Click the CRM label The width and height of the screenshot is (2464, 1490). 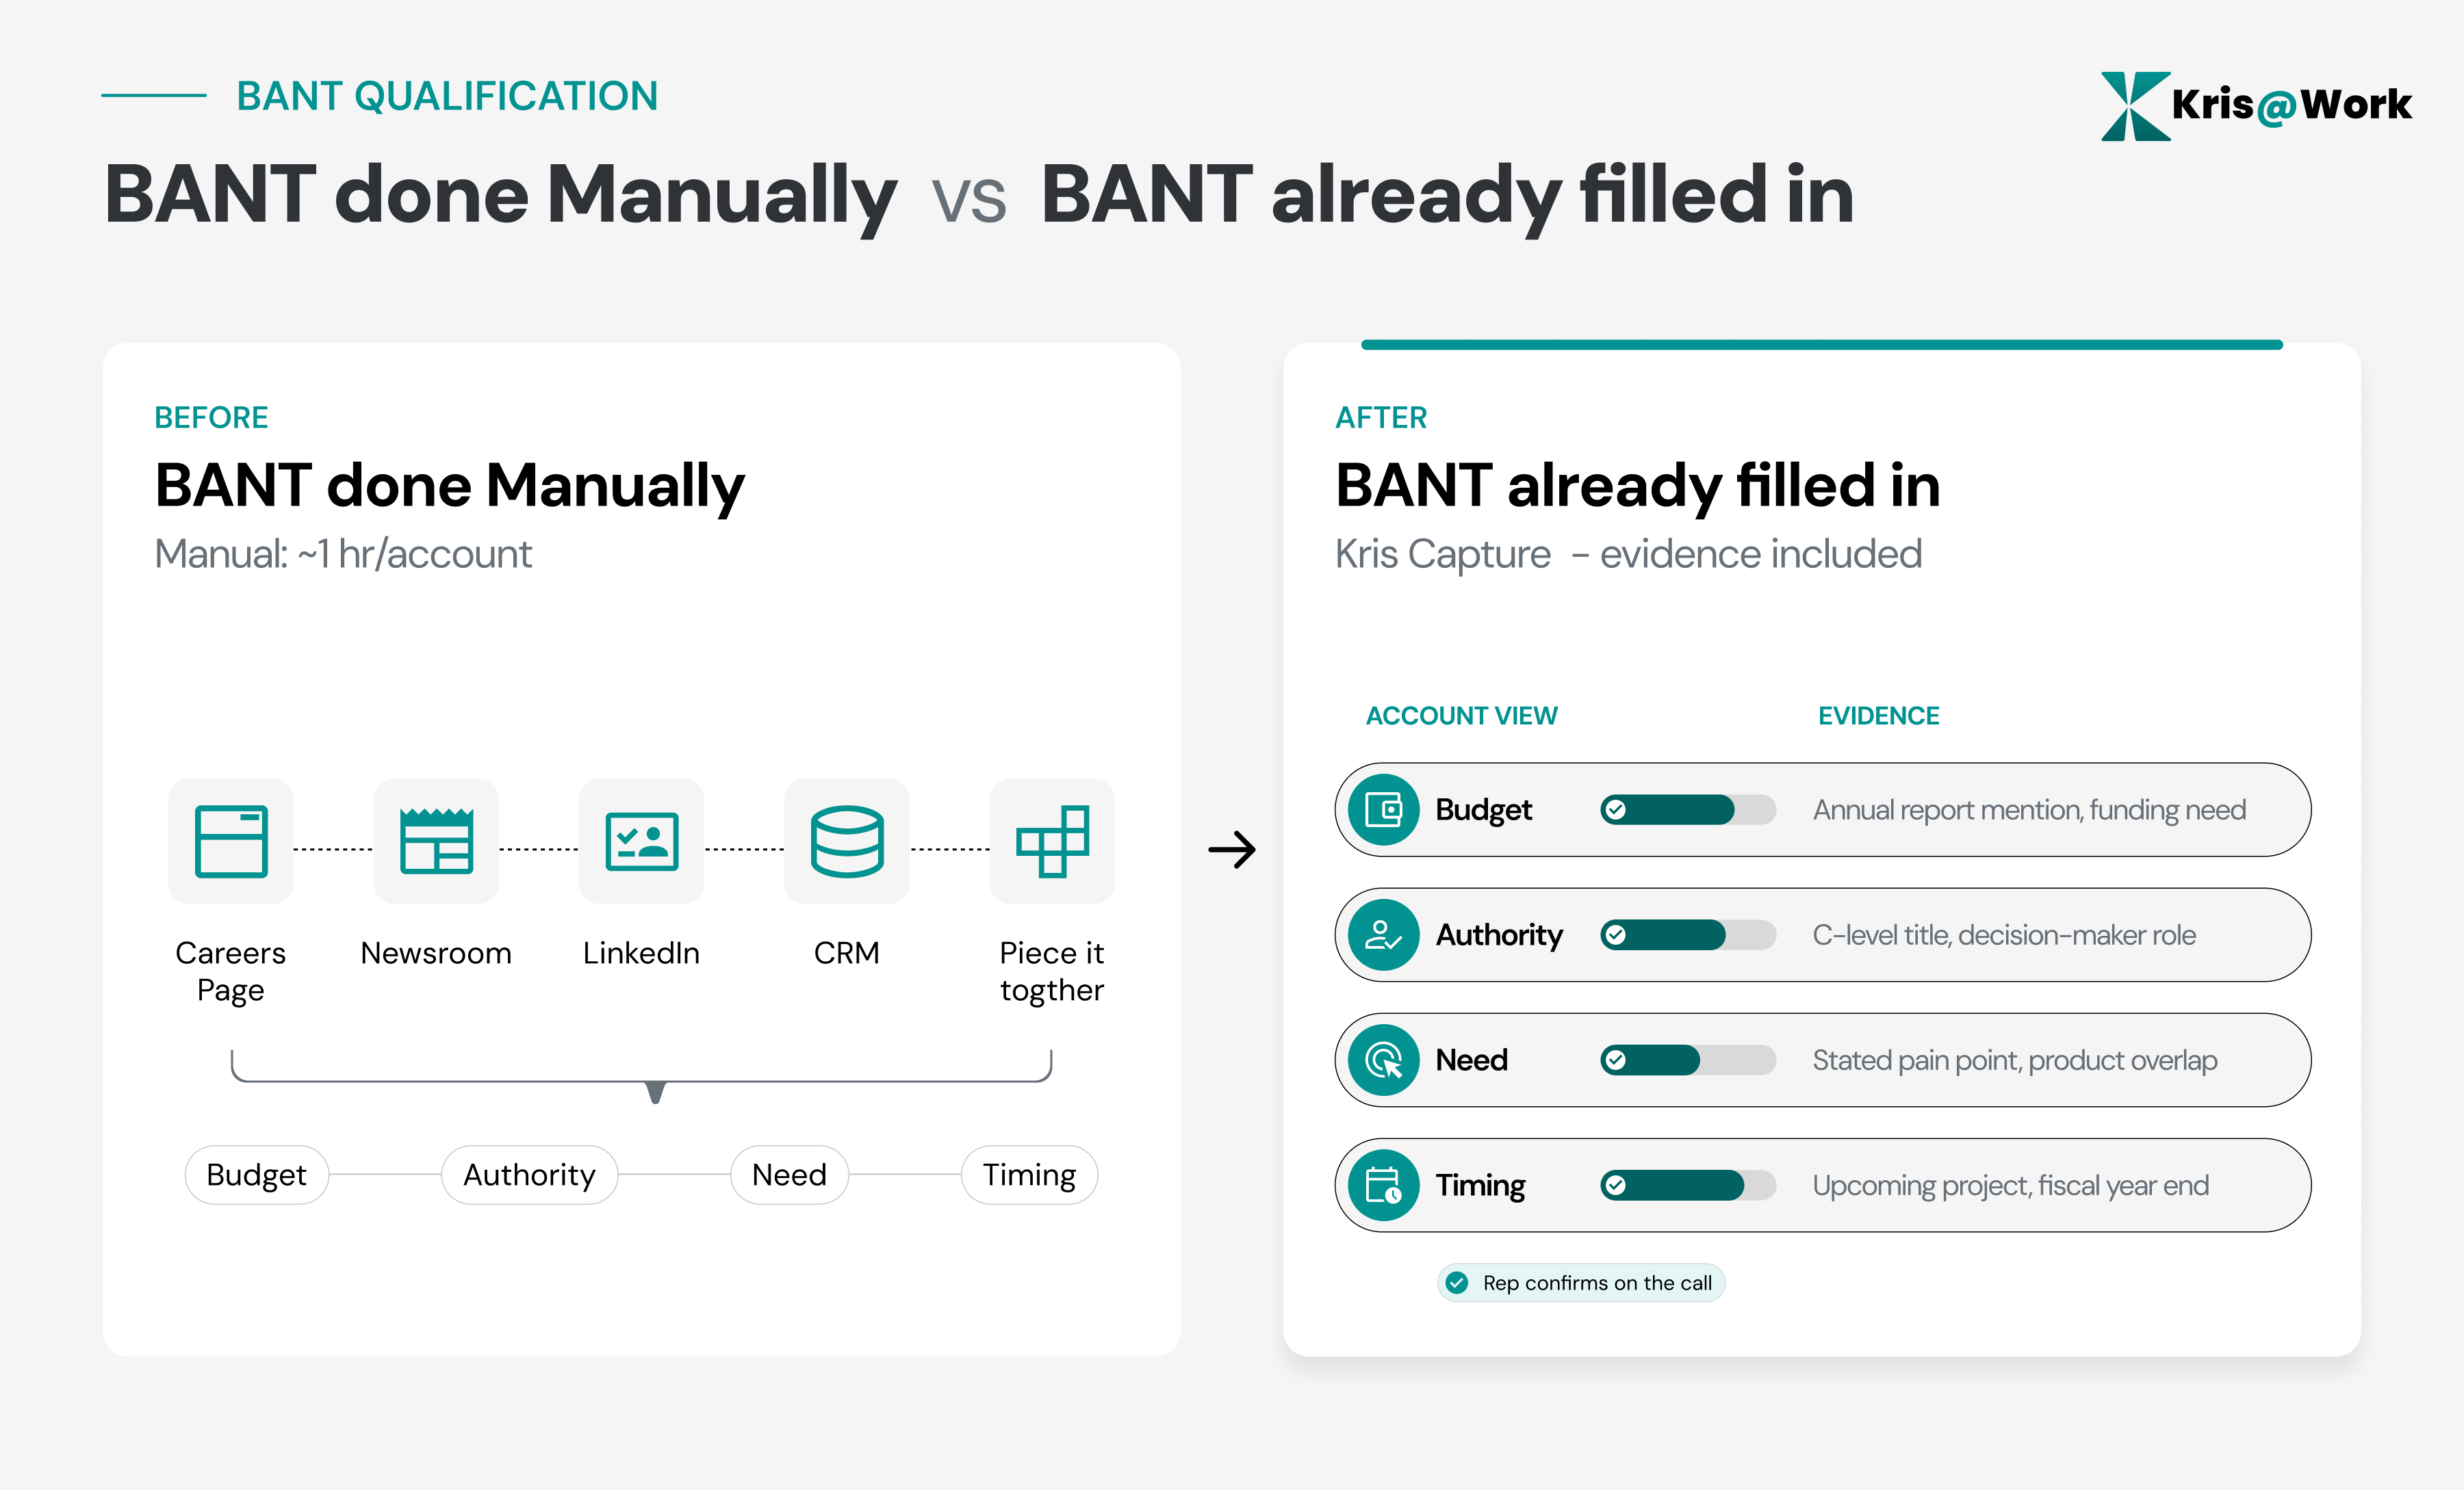847,952
